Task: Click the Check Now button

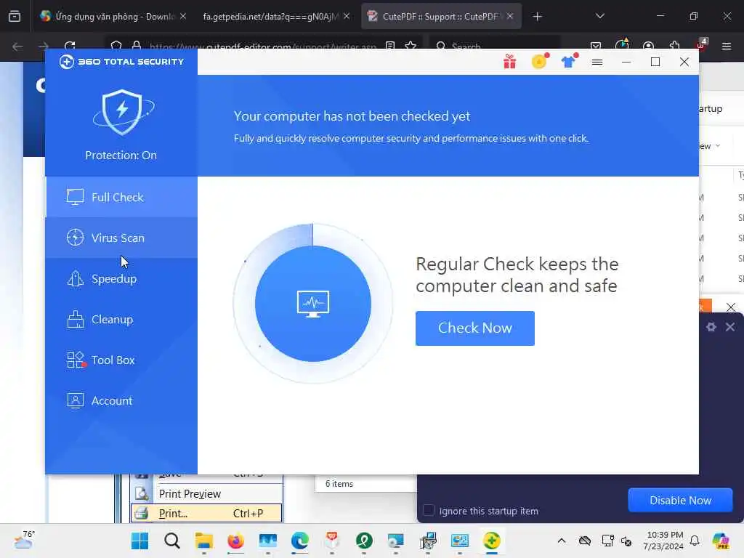Action: 475,328
